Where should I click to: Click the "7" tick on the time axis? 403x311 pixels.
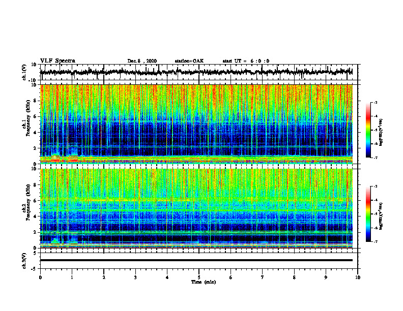(x=263, y=277)
